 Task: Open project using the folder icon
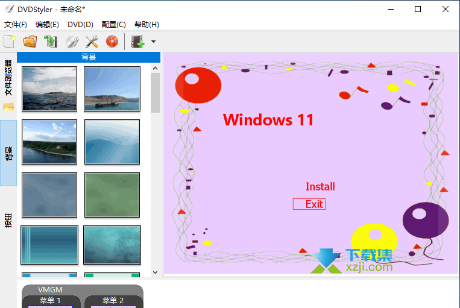coord(30,42)
